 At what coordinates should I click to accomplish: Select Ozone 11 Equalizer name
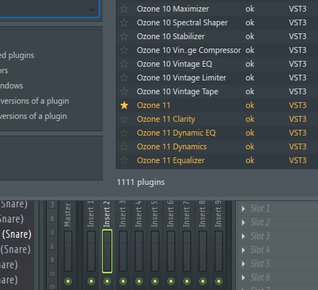(171, 160)
